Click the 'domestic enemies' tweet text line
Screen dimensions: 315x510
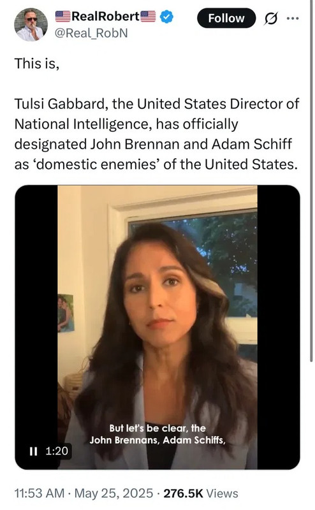[156, 164]
